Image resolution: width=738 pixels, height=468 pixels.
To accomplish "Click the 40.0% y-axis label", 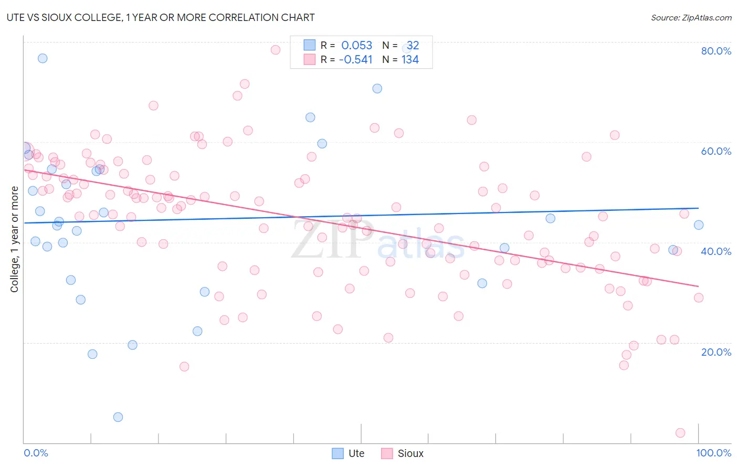I will pyautogui.click(x=716, y=251).
